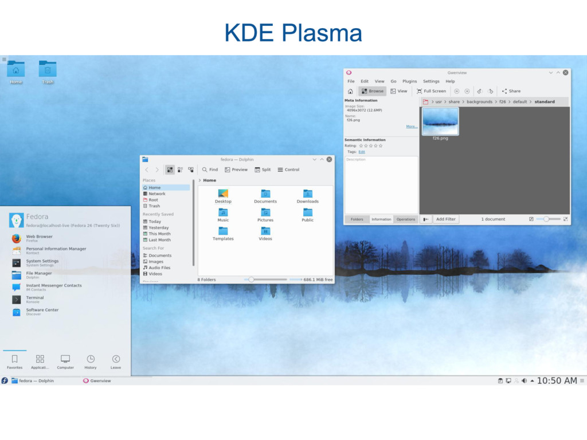The height and width of the screenshot is (440, 587).
Task: Search for Audio Files in Dolphin
Action: 166,268
